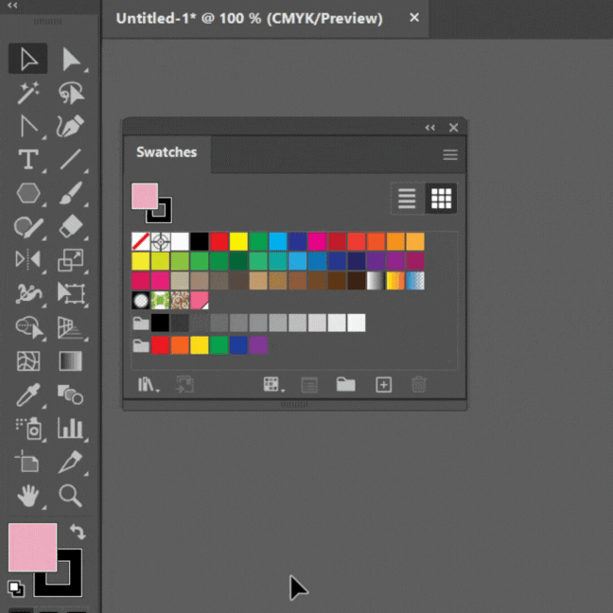Select the Lasso tool
The width and height of the screenshot is (613, 613).
click(71, 93)
